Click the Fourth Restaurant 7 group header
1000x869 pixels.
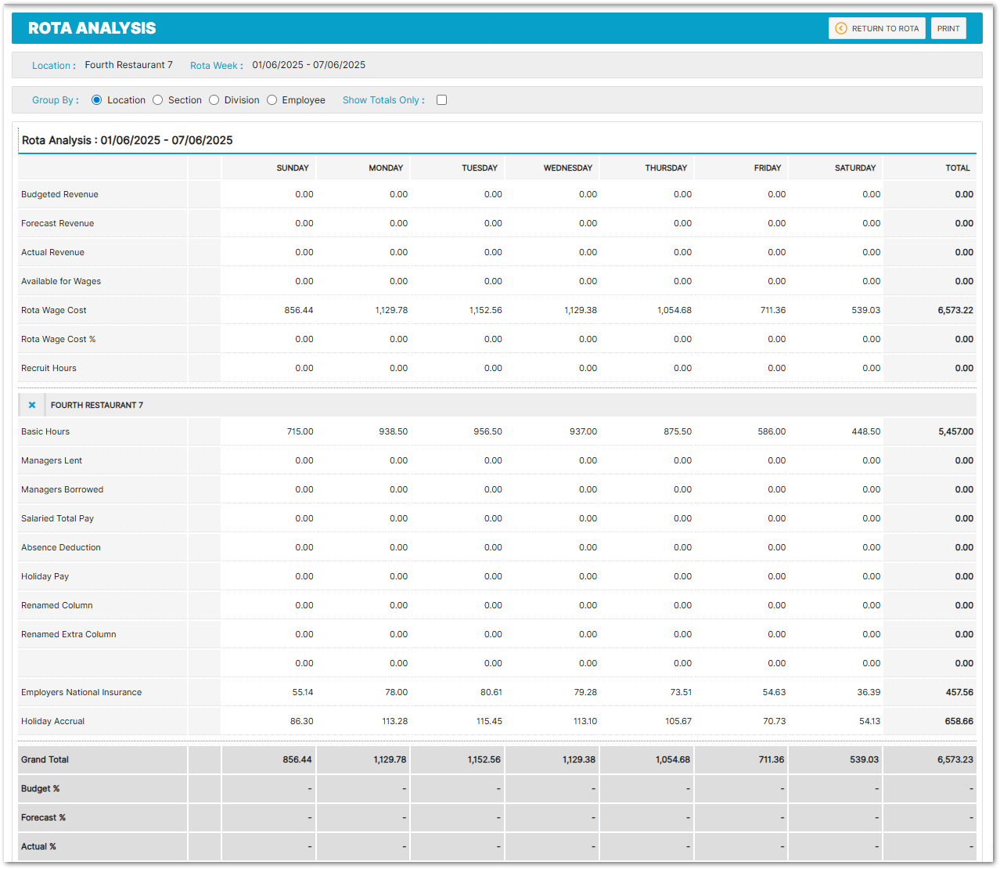(97, 406)
